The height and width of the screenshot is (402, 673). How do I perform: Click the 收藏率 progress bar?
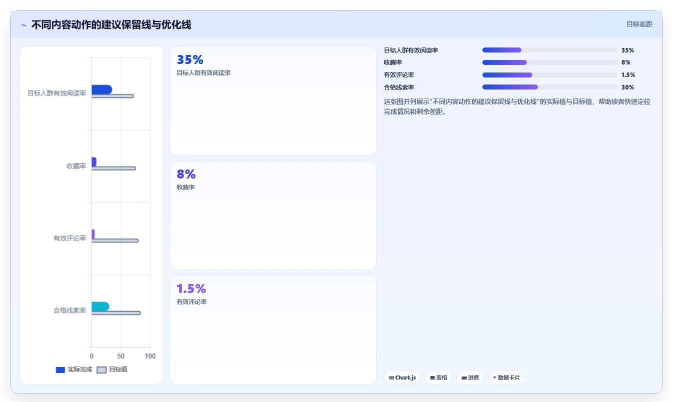(549, 62)
